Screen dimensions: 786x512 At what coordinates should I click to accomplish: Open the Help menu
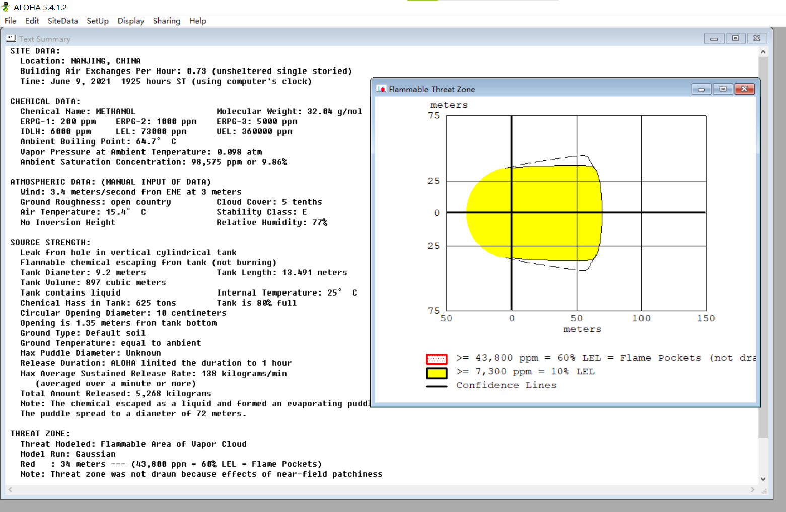tap(198, 21)
